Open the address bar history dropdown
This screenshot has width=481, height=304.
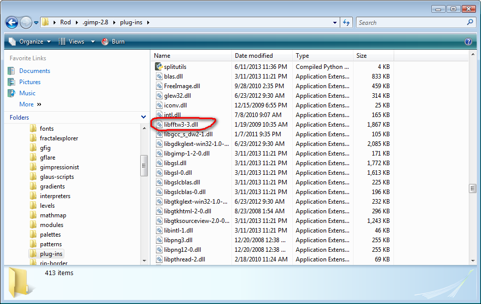click(335, 22)
